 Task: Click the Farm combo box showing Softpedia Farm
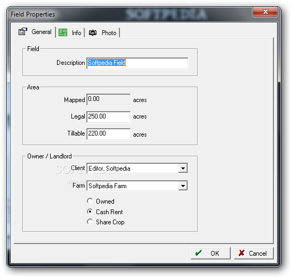[x=137, y=186]
